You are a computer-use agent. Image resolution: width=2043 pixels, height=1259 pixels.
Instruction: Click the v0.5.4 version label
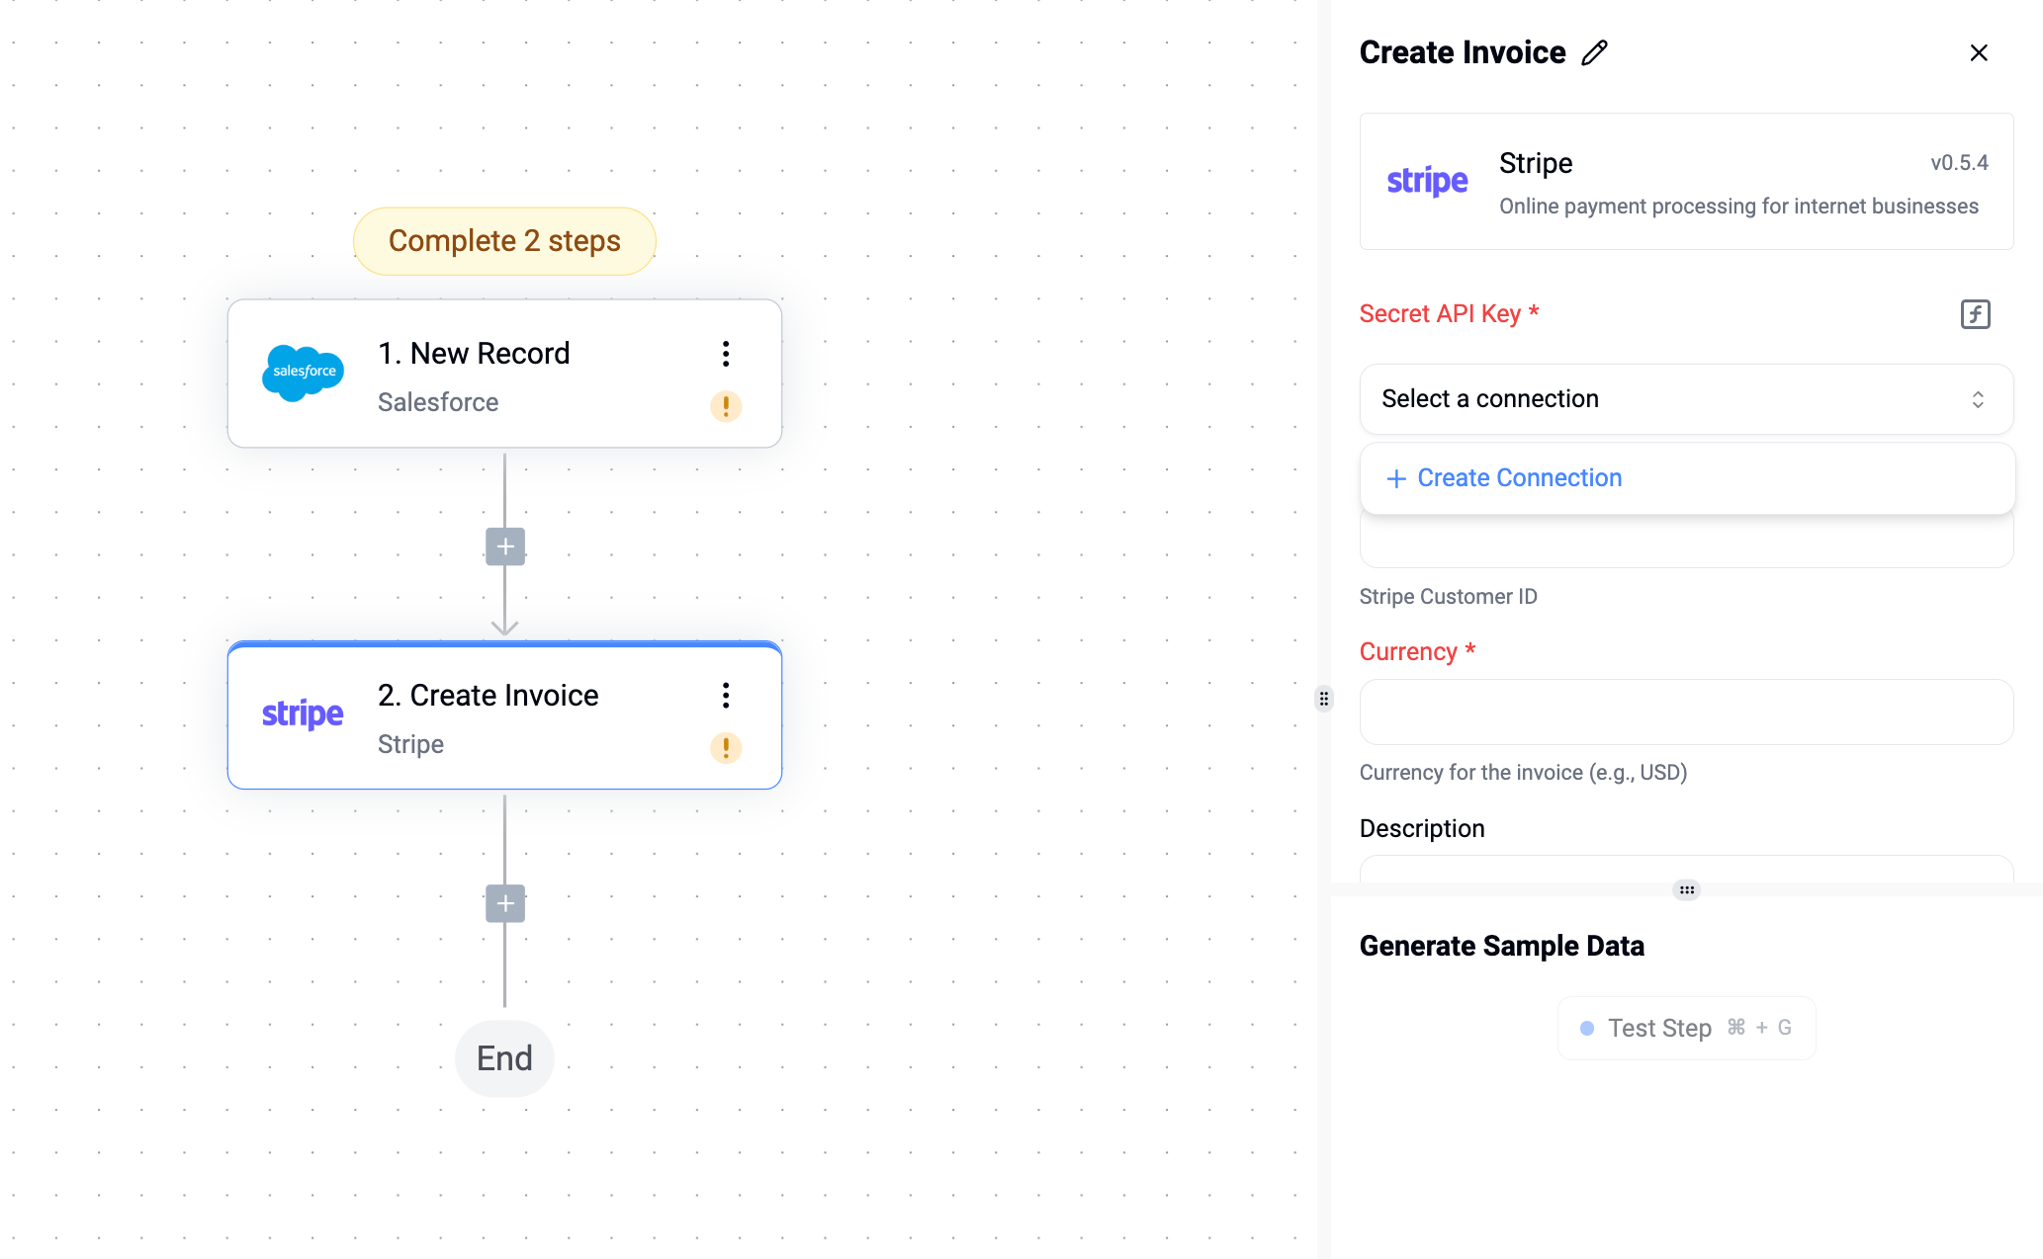pyautogui.click(x=1959, y=163)
